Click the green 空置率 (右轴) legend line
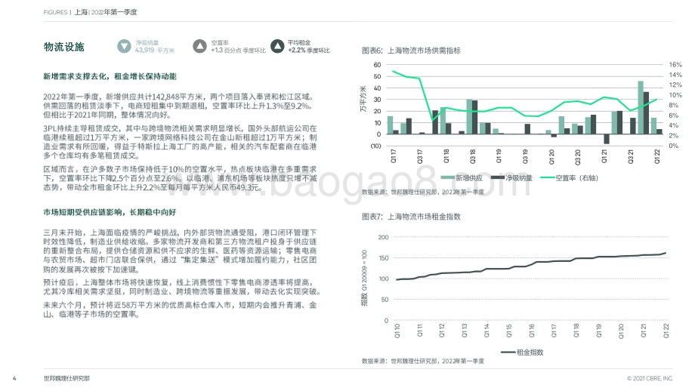 [548, 177]
